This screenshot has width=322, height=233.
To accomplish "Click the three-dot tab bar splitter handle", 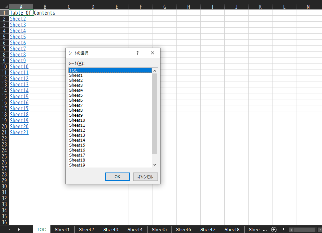I will pyautogui.click(x=283, y=229).
